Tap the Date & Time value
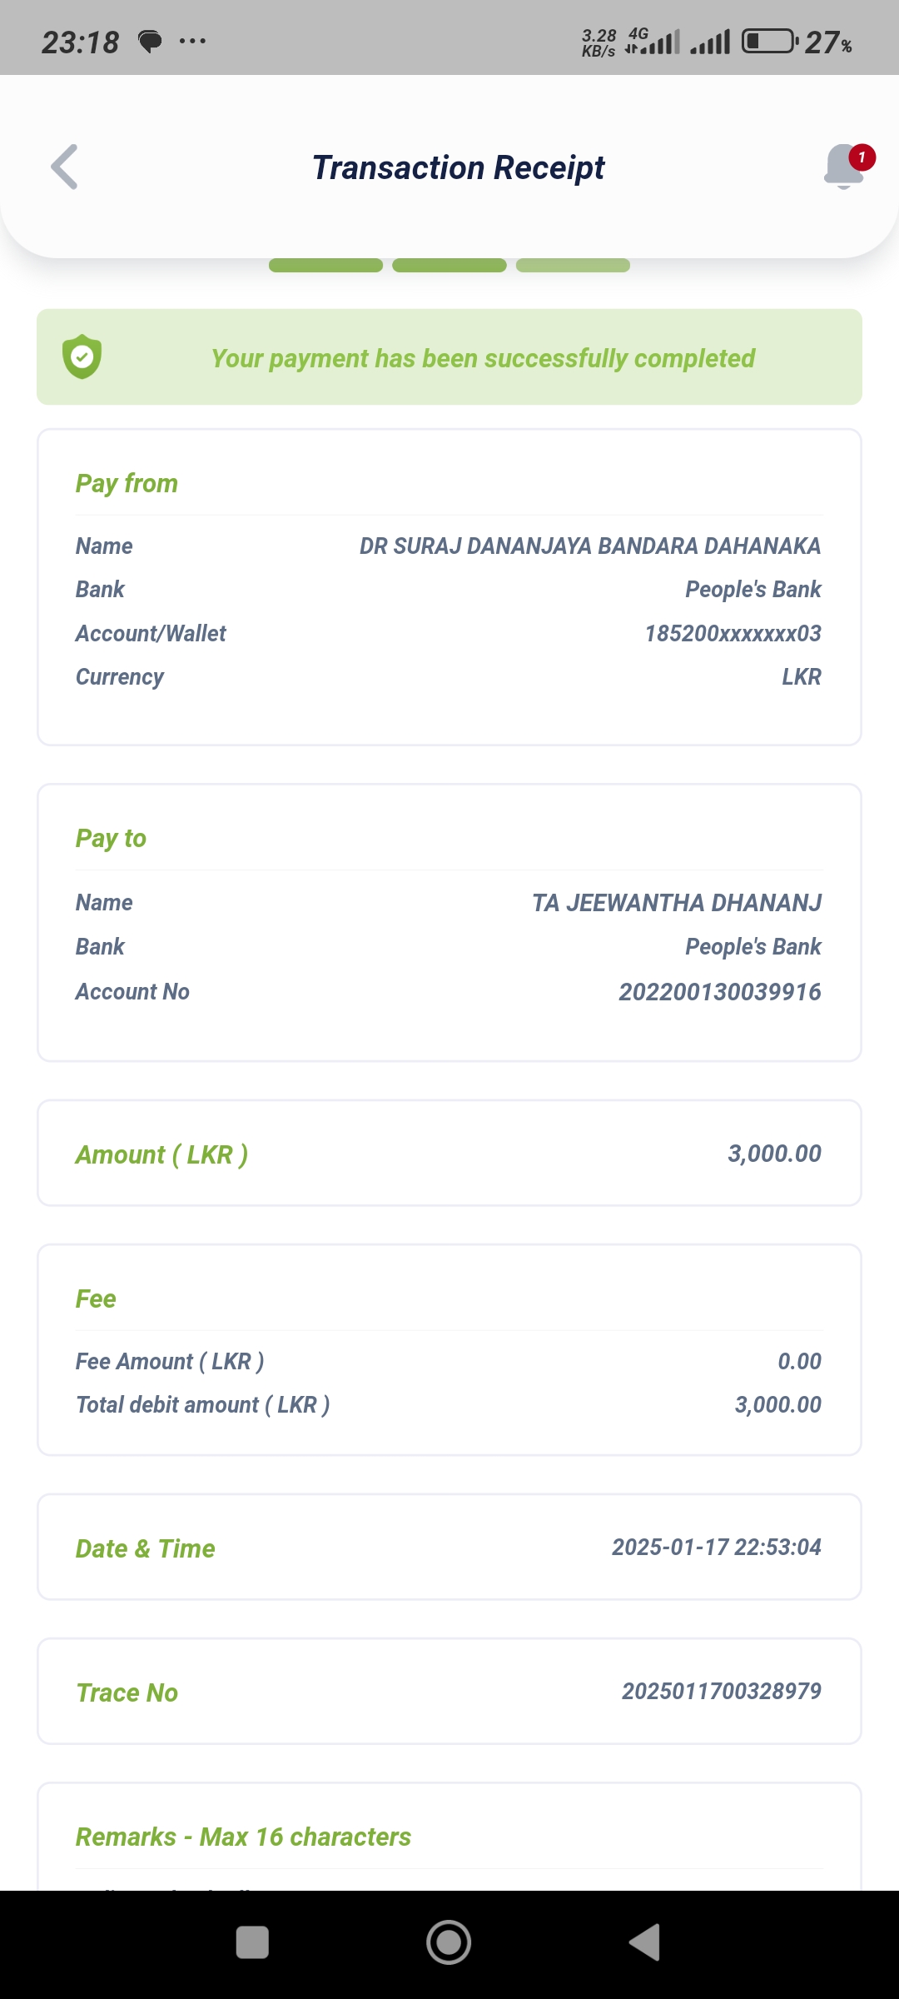 click(716, 1547)
